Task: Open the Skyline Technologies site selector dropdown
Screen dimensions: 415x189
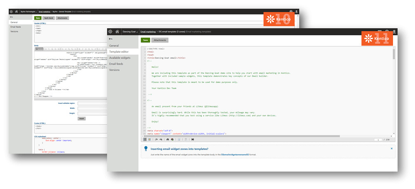Action: click(x=29, y=12)
